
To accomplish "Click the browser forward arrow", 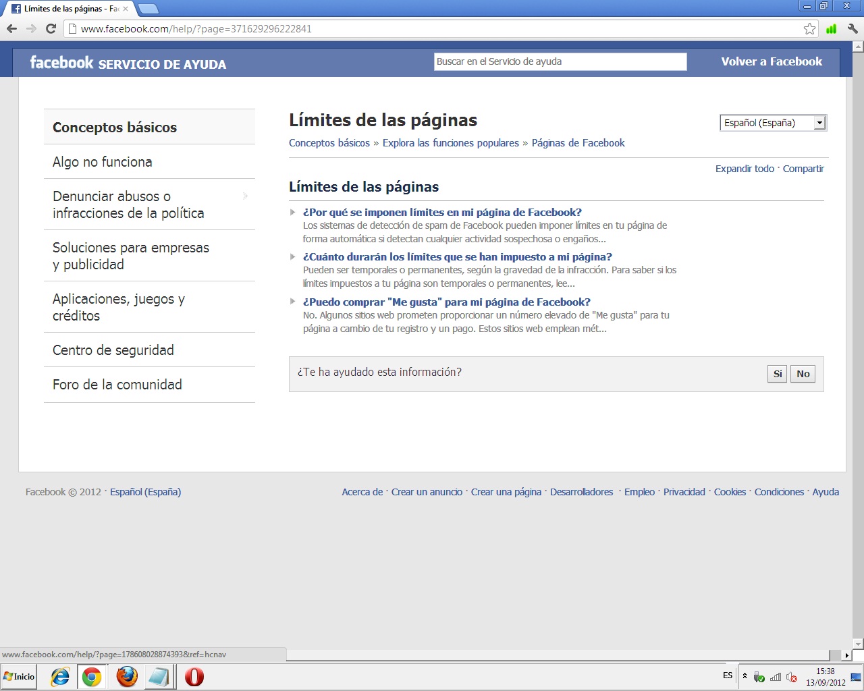I will point(31,28).
